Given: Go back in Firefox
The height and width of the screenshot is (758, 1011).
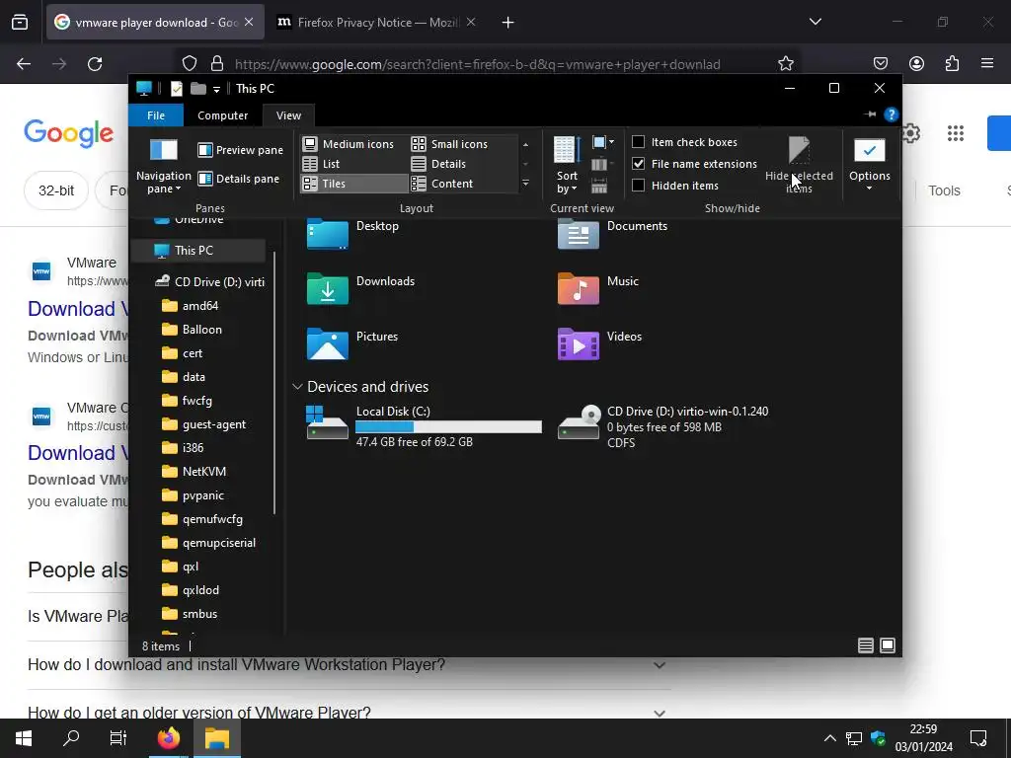Looking at the screenshot, I should (24, 64).
